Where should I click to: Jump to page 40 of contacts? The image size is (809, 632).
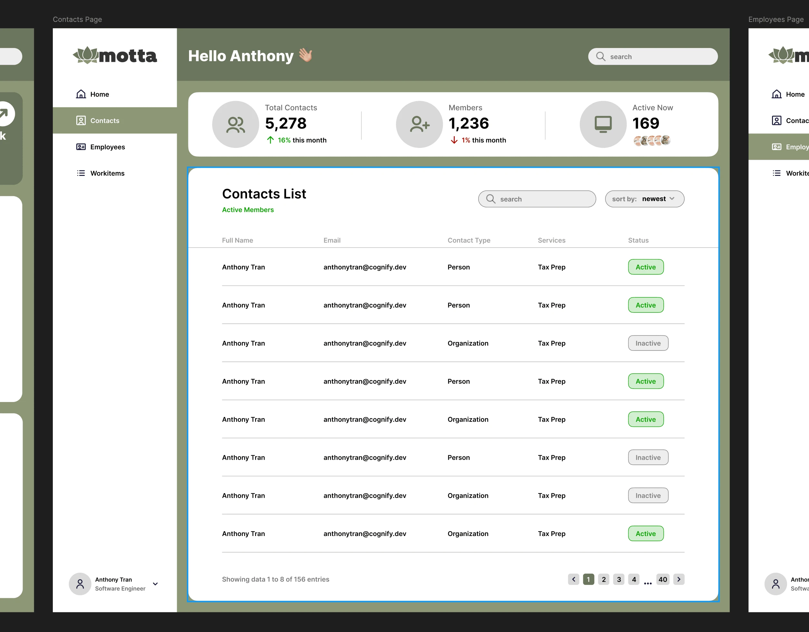(662, 579)
